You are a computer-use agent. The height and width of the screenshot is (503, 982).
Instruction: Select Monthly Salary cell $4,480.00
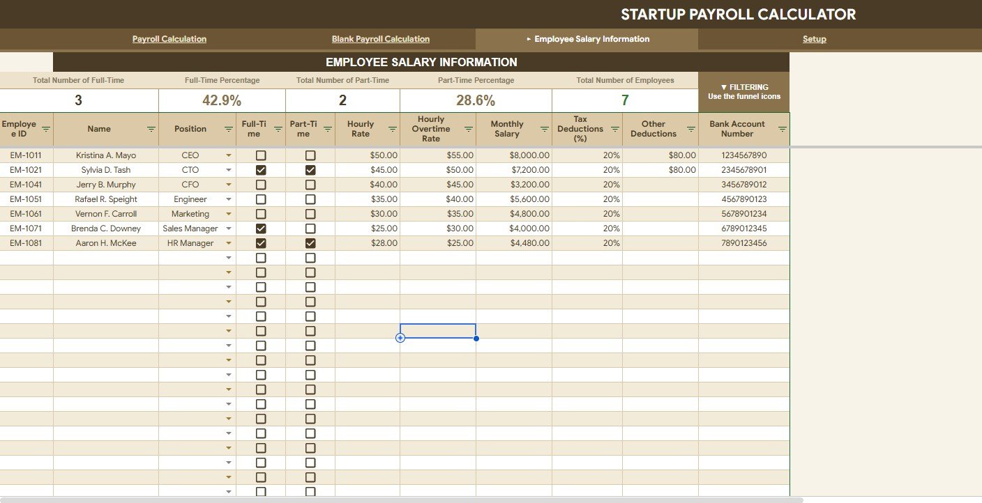(x=514, y=243)
